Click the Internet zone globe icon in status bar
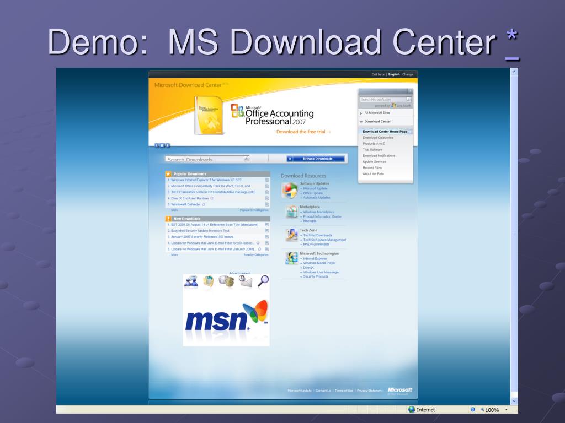 412,409
